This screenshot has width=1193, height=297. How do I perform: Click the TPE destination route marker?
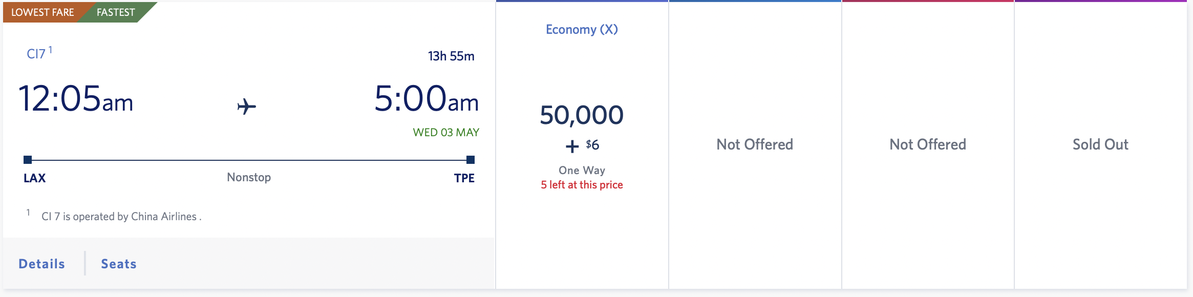pyautogui.click(x=471, y=160)
